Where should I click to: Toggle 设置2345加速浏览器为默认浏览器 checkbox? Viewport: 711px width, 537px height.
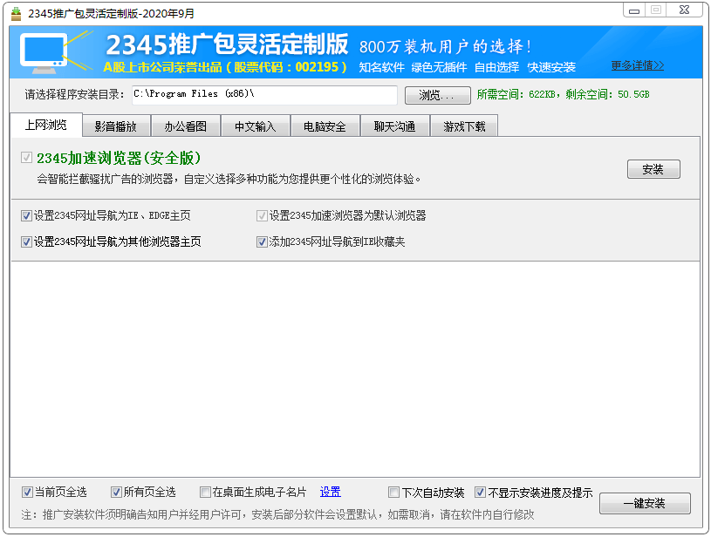[x=262, y=215]
